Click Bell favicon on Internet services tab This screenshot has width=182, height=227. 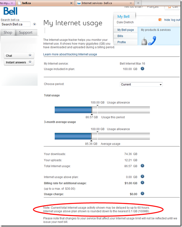point(79,3)
